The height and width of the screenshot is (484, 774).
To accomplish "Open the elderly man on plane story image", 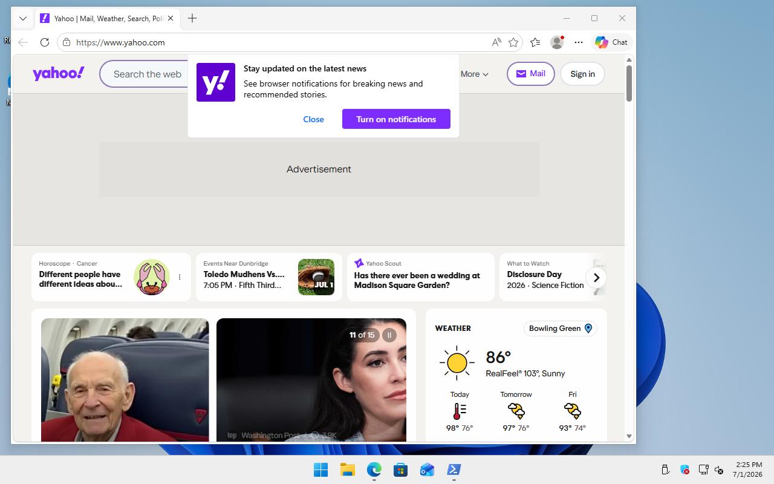I will pyautogui.click(x=125, y=380).
